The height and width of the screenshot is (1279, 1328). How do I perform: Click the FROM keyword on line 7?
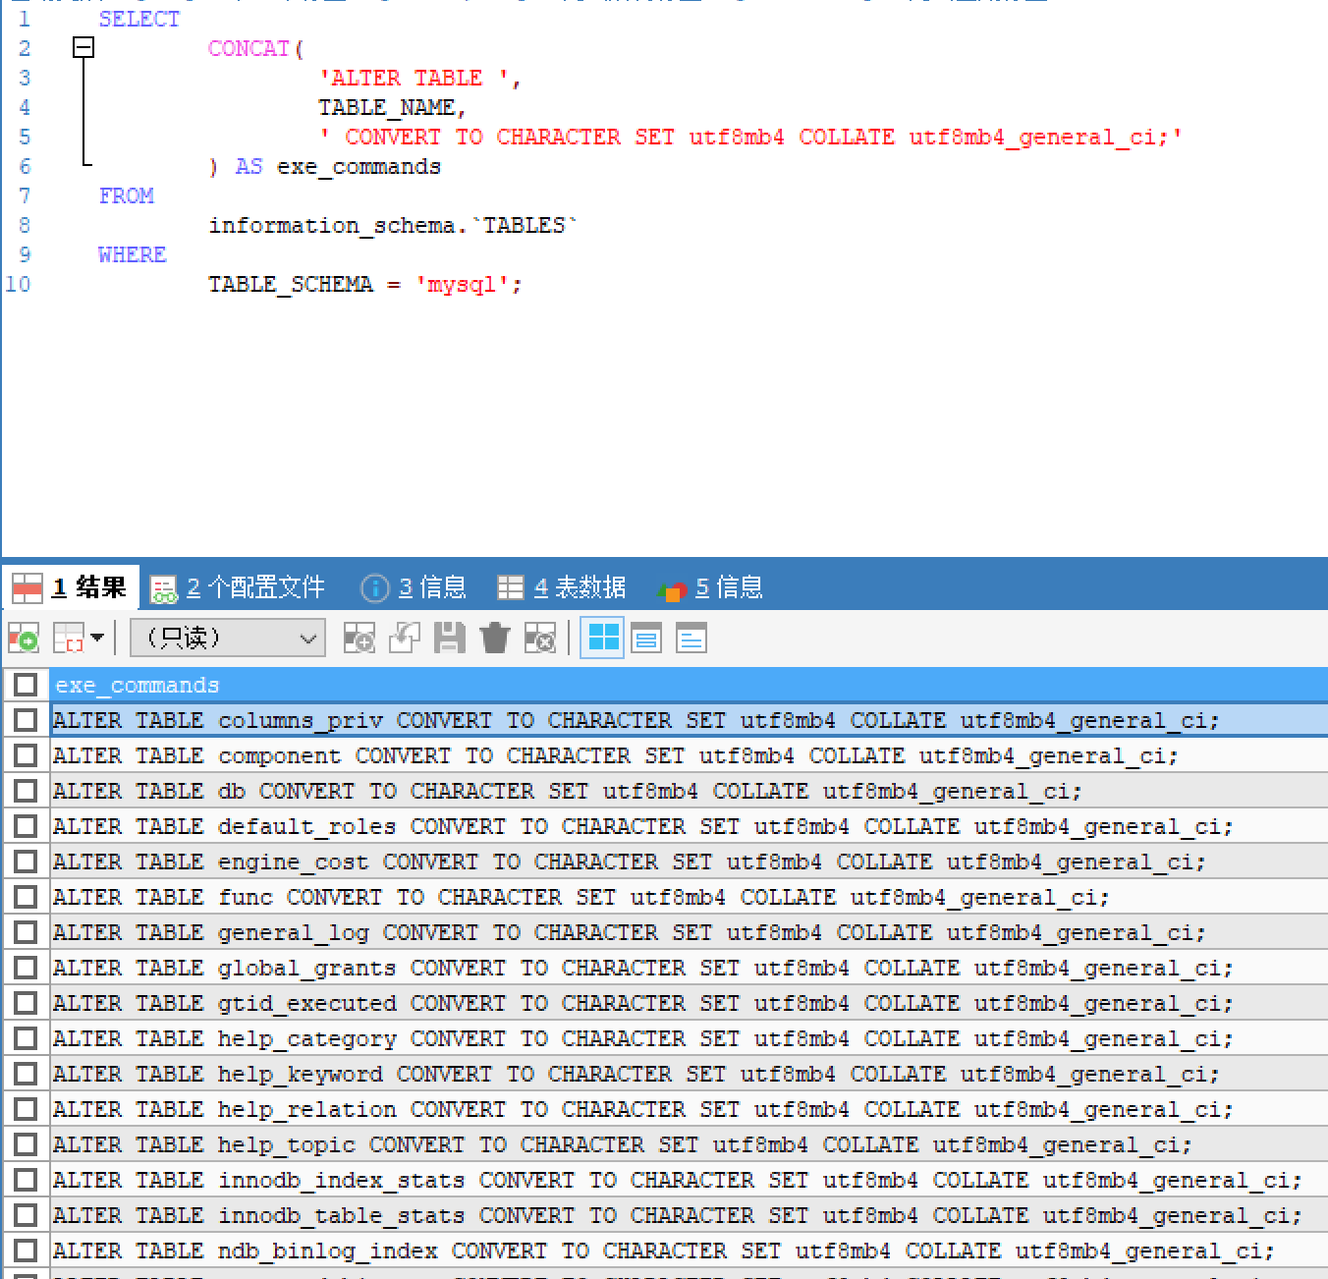pos(126,195)
